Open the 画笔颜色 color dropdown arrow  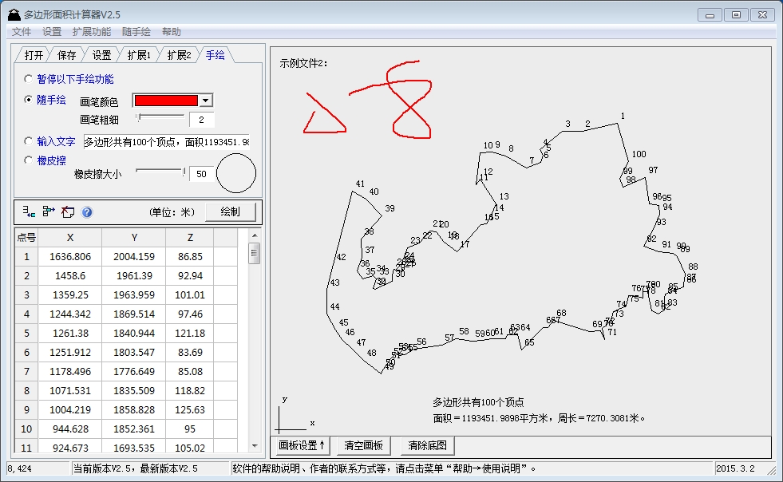click(x=205, y=101)
